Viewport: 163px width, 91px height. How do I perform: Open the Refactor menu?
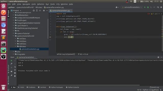41,4
